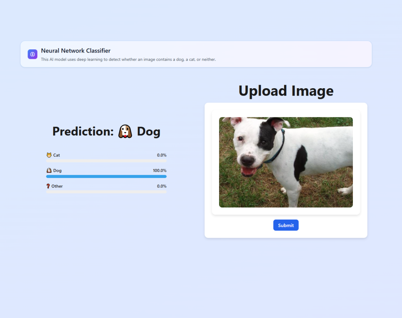The height and width of the screenshot is (318, 402).
Task: Click the 'Other' class label
Action: 57,186
